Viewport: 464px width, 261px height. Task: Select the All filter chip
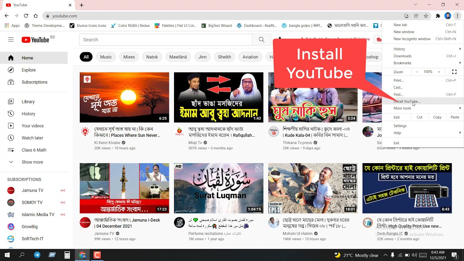click(86, 57)
